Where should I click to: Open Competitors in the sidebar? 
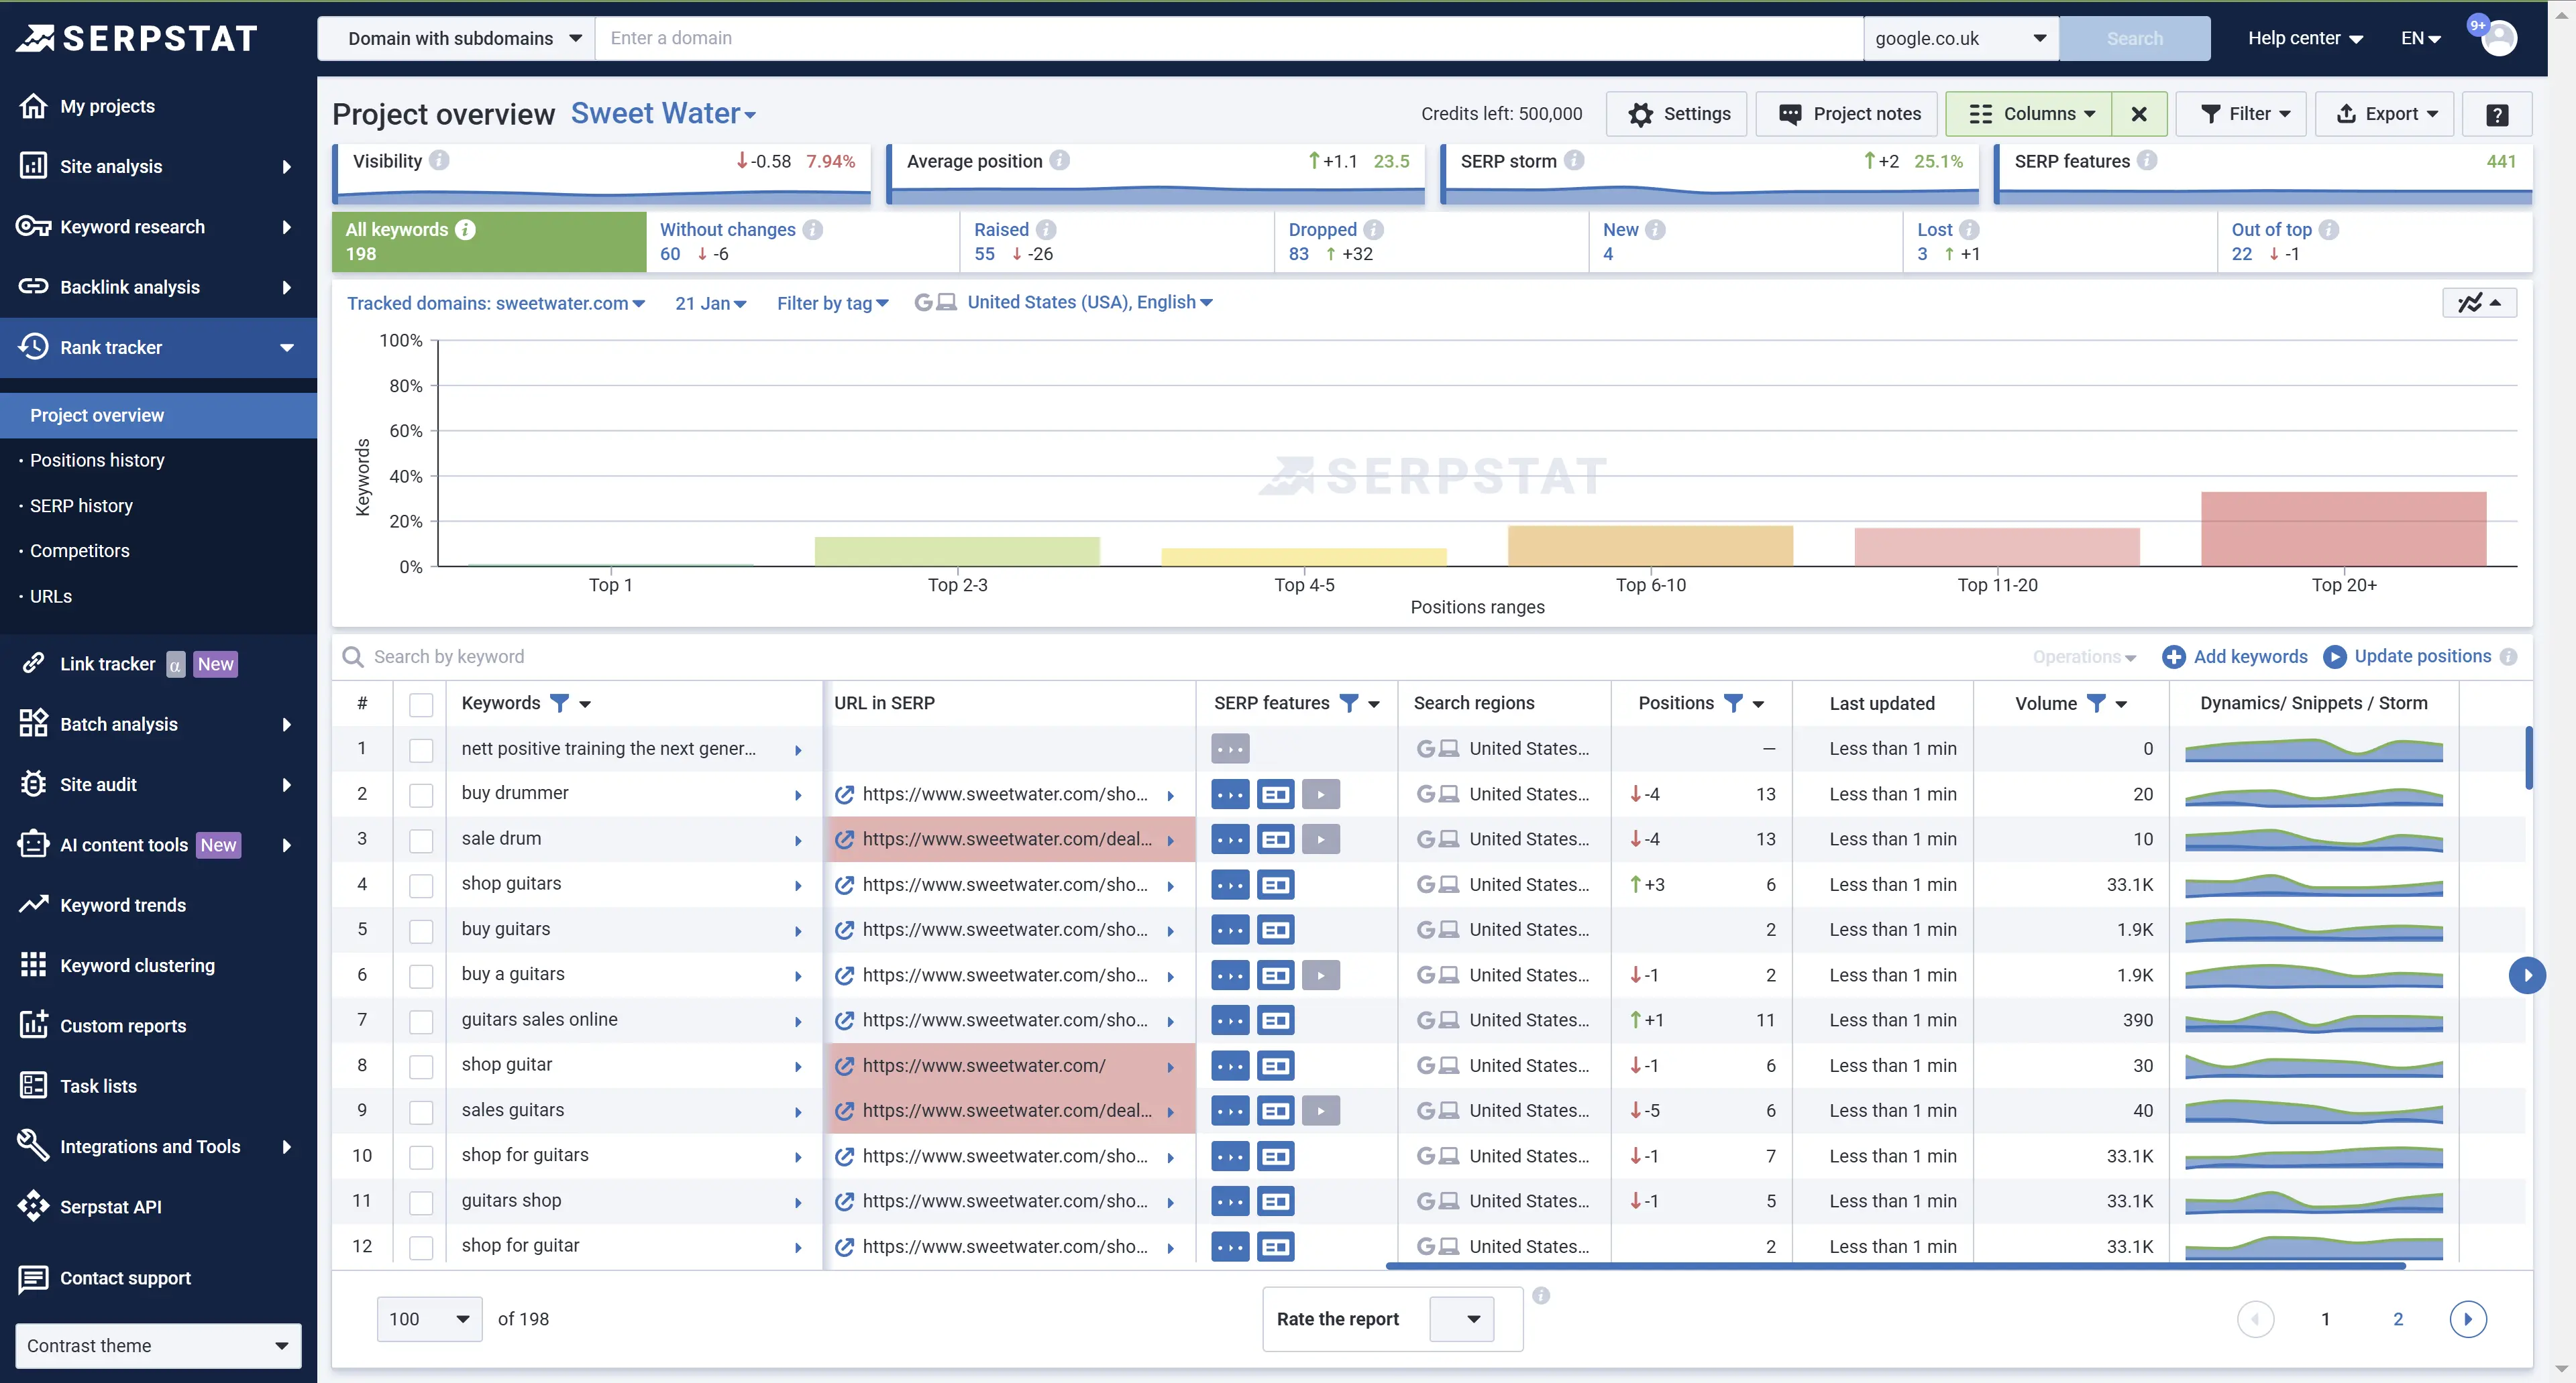point(80,550)
